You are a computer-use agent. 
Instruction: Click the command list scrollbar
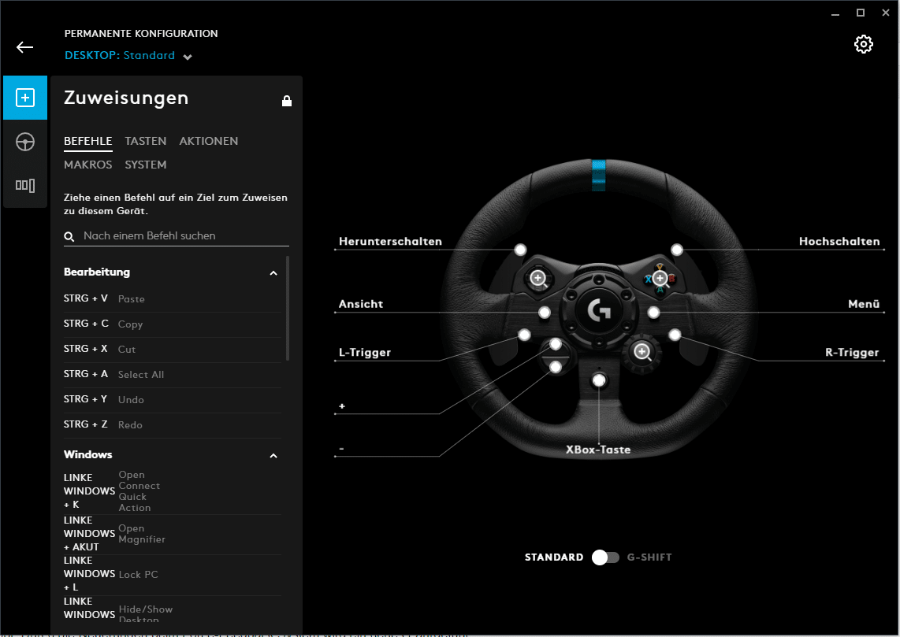tap(287, 307)
